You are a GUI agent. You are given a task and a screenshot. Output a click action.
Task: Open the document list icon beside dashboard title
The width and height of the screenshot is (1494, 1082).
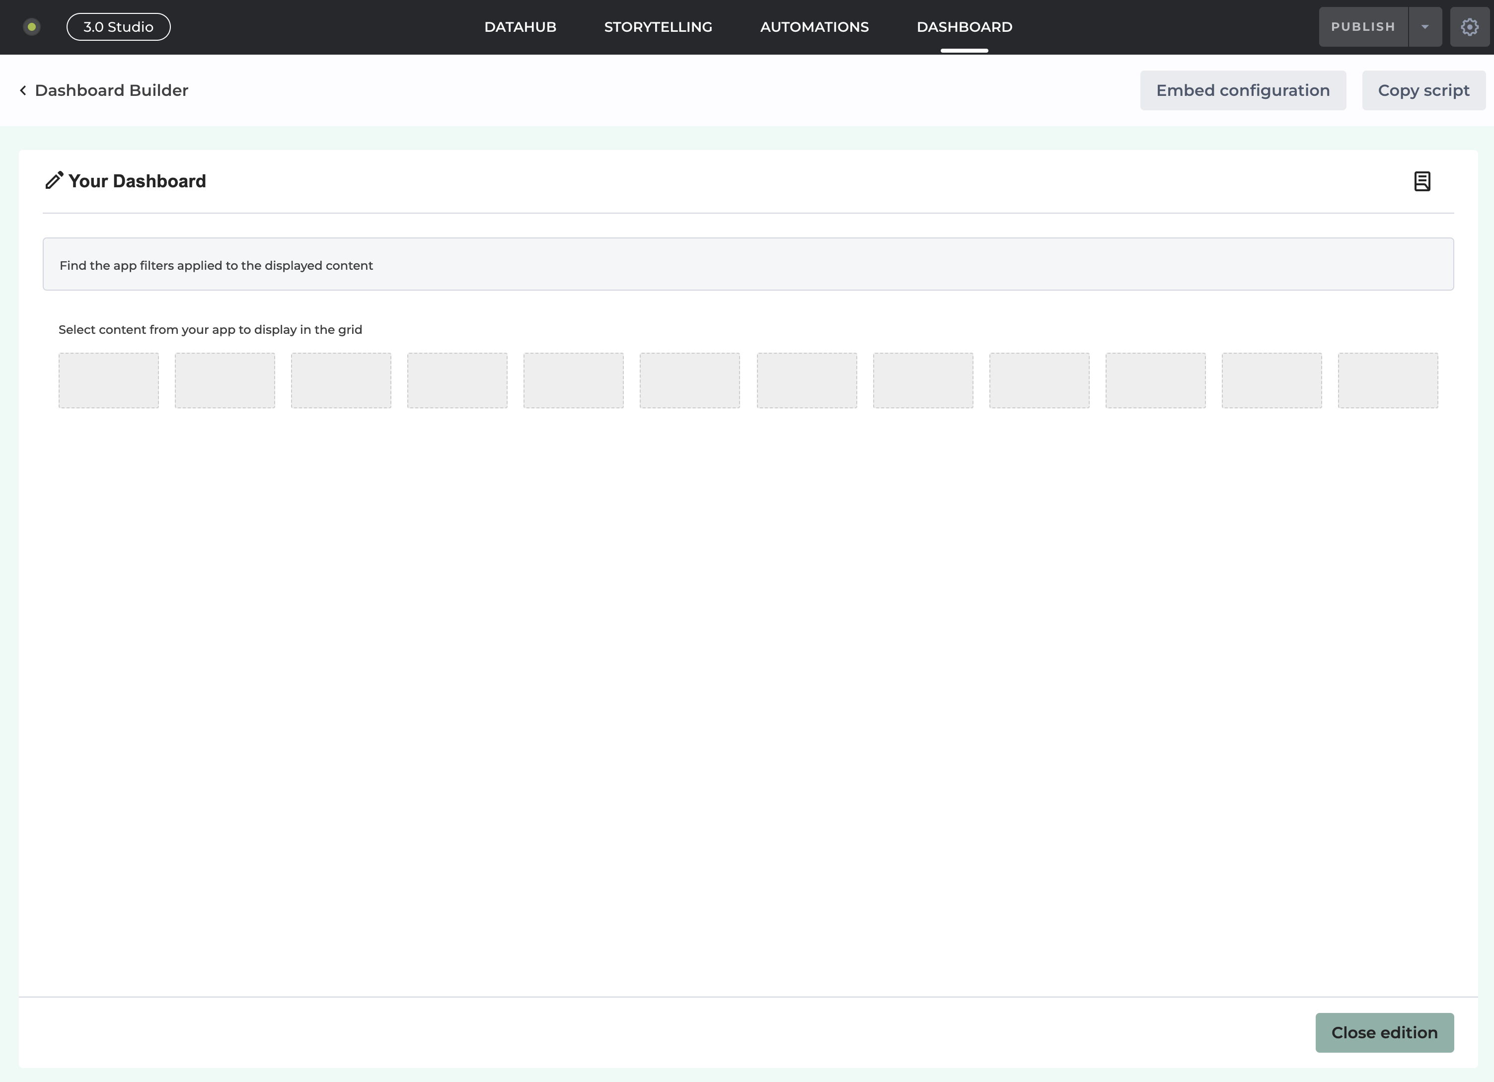coord(1422,181)
